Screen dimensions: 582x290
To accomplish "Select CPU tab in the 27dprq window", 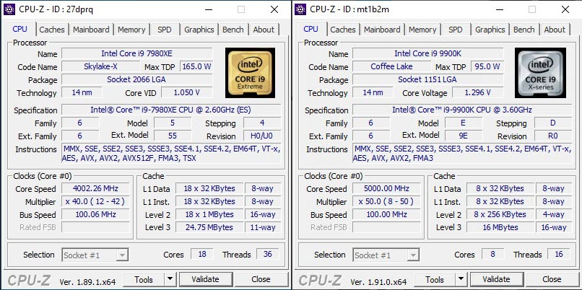I will point(20,29).
